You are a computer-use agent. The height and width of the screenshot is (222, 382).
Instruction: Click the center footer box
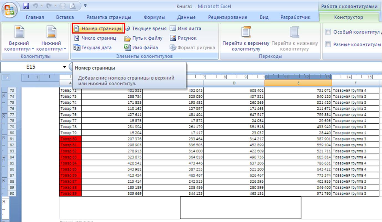pos(240,208)
